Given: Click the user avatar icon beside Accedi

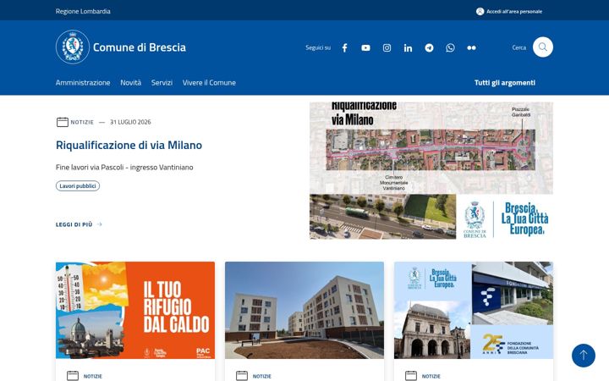Looking at the screenshot, I should pyautogui.click(x=480, y=11).
